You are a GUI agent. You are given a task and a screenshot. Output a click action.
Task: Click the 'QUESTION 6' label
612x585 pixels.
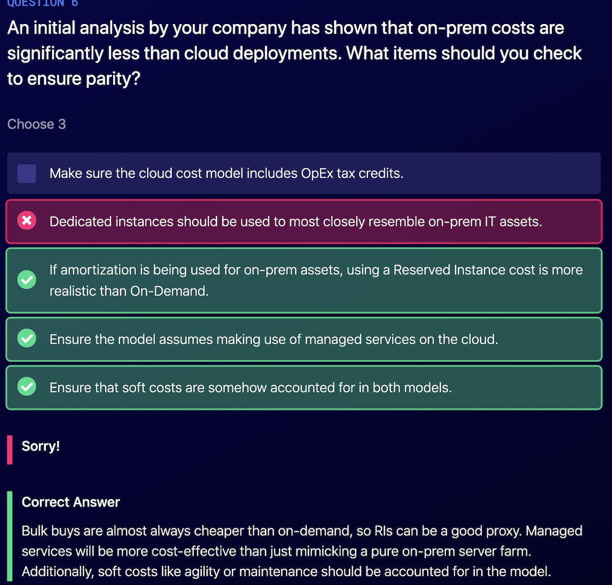click(x=42, y=3)
